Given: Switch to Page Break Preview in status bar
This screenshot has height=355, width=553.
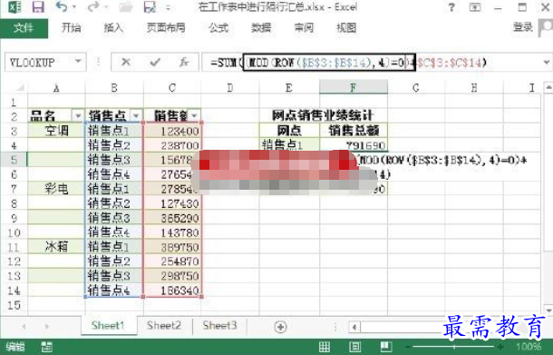Looking at the screenshot, I should tap(386, 347).
